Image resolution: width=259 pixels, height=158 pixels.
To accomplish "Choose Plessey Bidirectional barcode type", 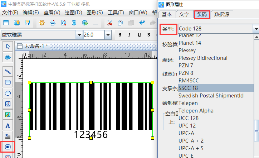I will pos(216,58).
